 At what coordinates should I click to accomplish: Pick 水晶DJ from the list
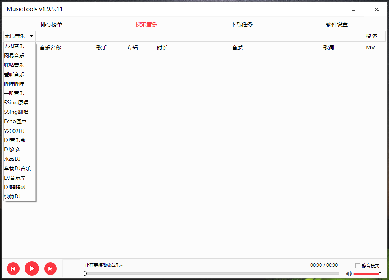coord(20,159)
